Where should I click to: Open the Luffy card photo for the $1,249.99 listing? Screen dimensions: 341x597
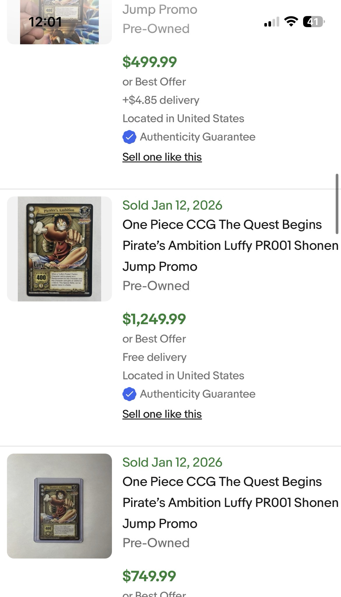click(59, 249)
